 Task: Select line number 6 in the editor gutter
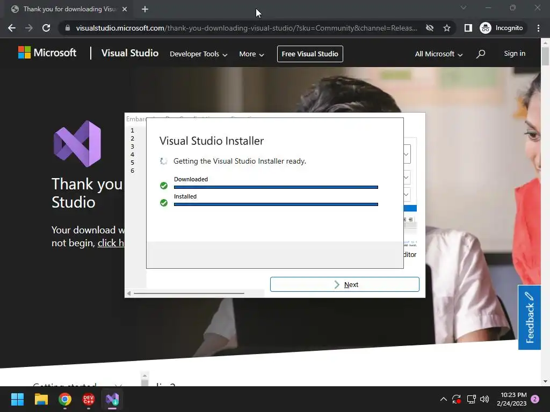132,171
